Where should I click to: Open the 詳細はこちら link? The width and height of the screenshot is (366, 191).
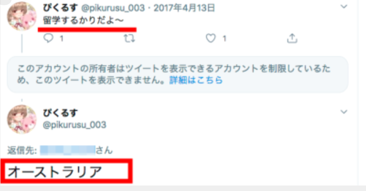(x=196, y=80)
